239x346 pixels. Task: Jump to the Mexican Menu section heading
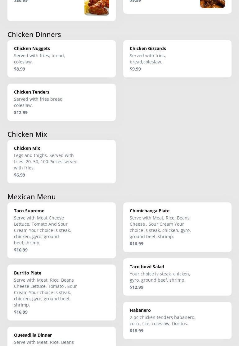(32, 197)
